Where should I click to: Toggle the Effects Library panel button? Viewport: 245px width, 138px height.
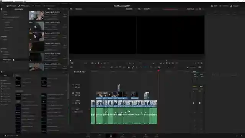pyautogui.click(x=24, y=6)
